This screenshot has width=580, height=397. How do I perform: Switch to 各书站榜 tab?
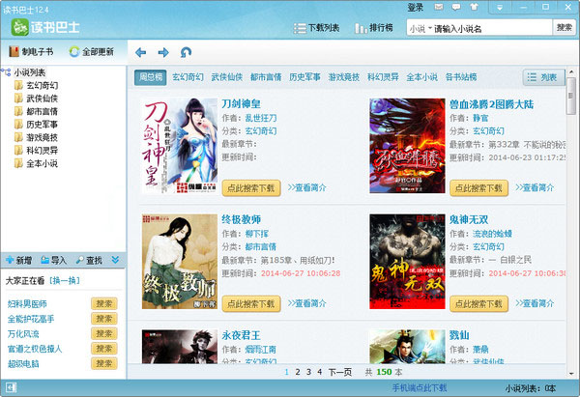pyautogui.click(x=461, y=77)
